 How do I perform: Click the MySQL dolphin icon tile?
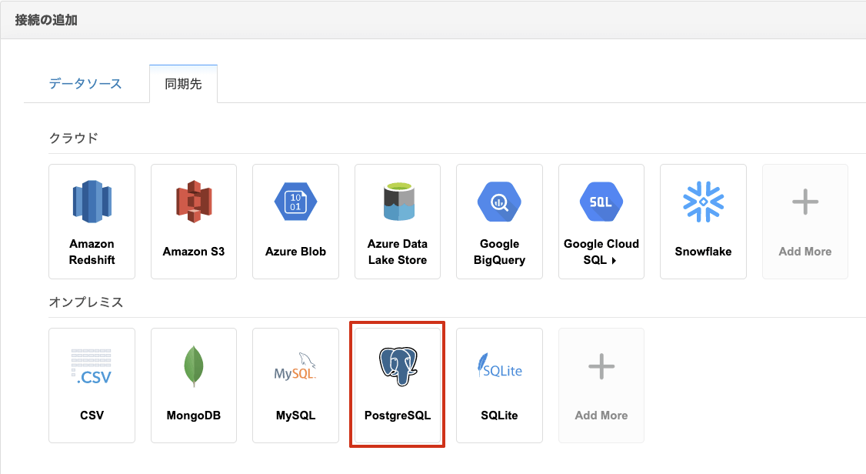coord(295,367)
